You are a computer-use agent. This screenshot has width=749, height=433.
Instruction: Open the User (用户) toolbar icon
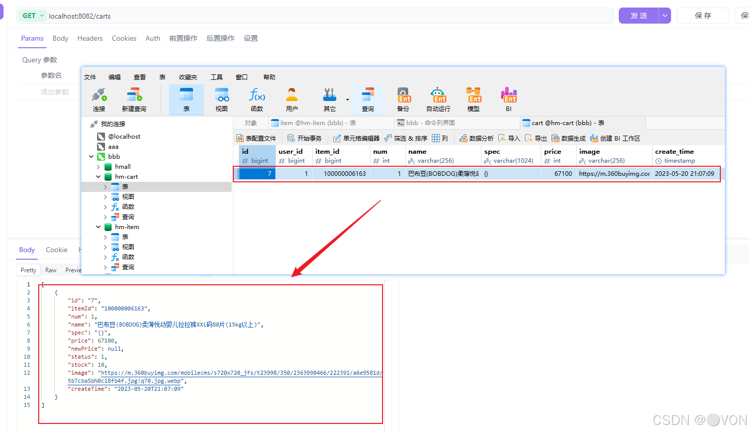[292, 99]
